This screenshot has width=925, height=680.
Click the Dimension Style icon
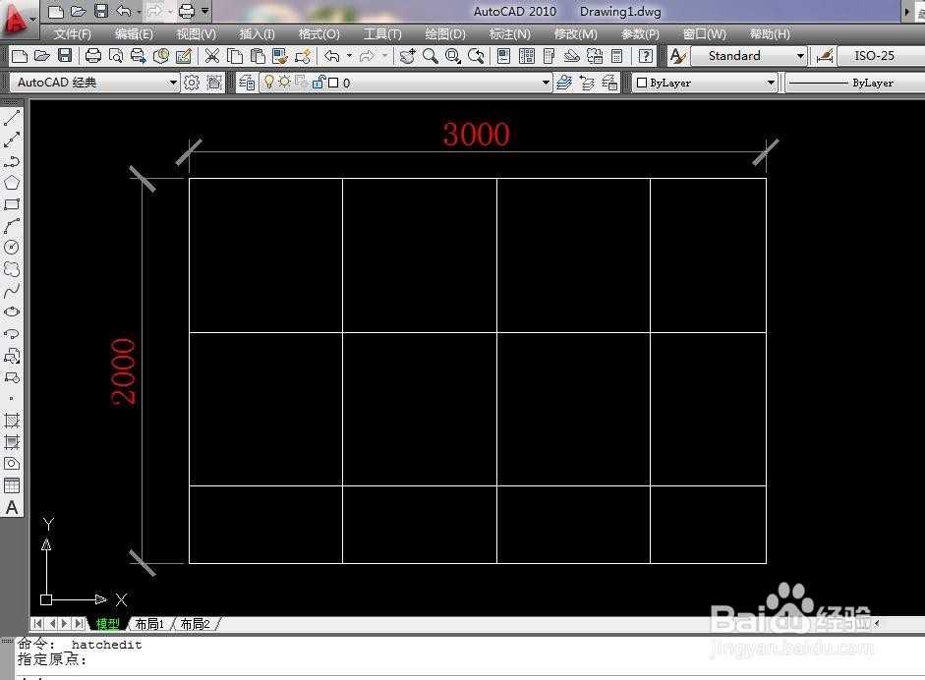point(824,56)
